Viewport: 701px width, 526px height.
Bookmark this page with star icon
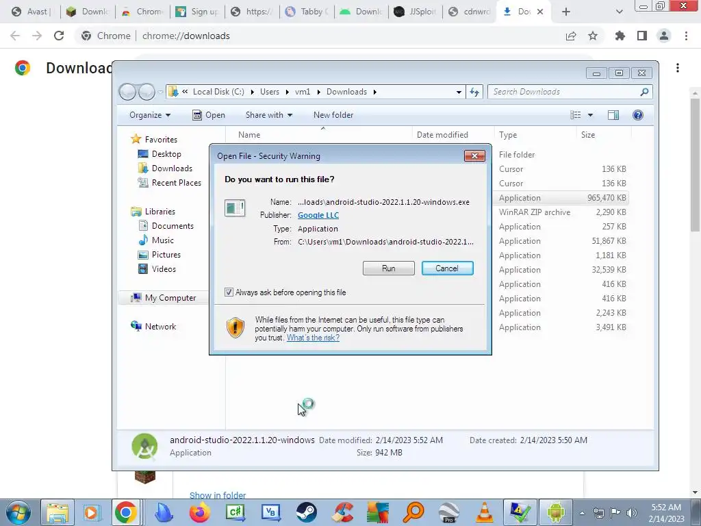(593, 36)
